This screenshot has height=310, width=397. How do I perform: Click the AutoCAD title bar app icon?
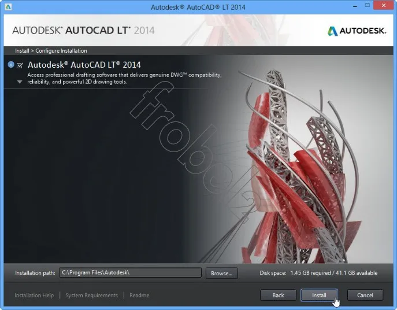click(8, 7)
